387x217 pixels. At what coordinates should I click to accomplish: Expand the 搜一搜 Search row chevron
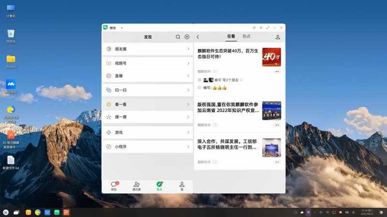(x=188, y=116)
